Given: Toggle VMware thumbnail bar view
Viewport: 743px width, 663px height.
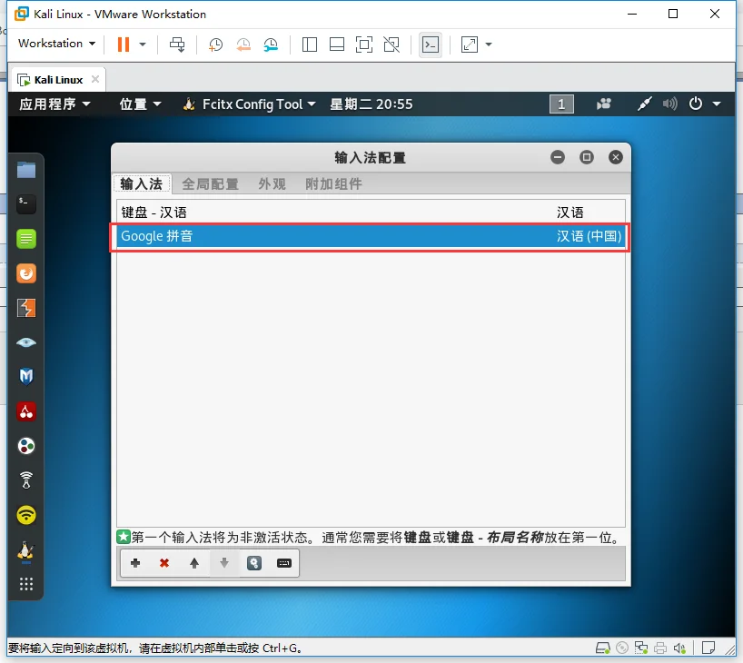Looking at the screenshot, I should tap(337, 45).
